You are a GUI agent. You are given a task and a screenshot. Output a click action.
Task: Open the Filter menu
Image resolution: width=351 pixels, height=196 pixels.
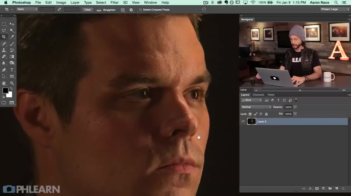point(114,2)
